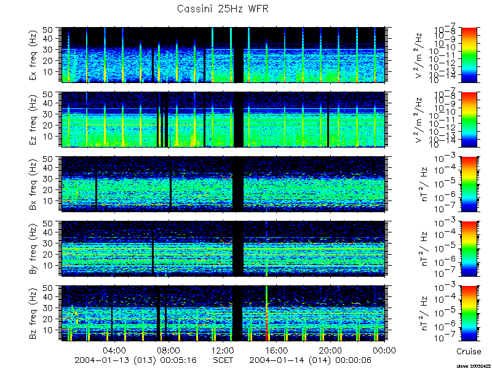Click the wide black data gap in the Ex panel
The height and width of the screenshot is (369, 492).
tap(239, 55)
